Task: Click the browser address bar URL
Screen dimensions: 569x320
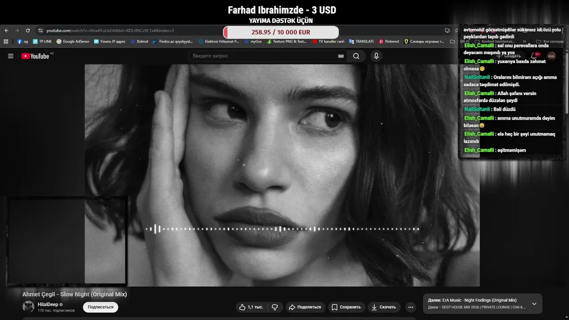Action: coord(110,31)
